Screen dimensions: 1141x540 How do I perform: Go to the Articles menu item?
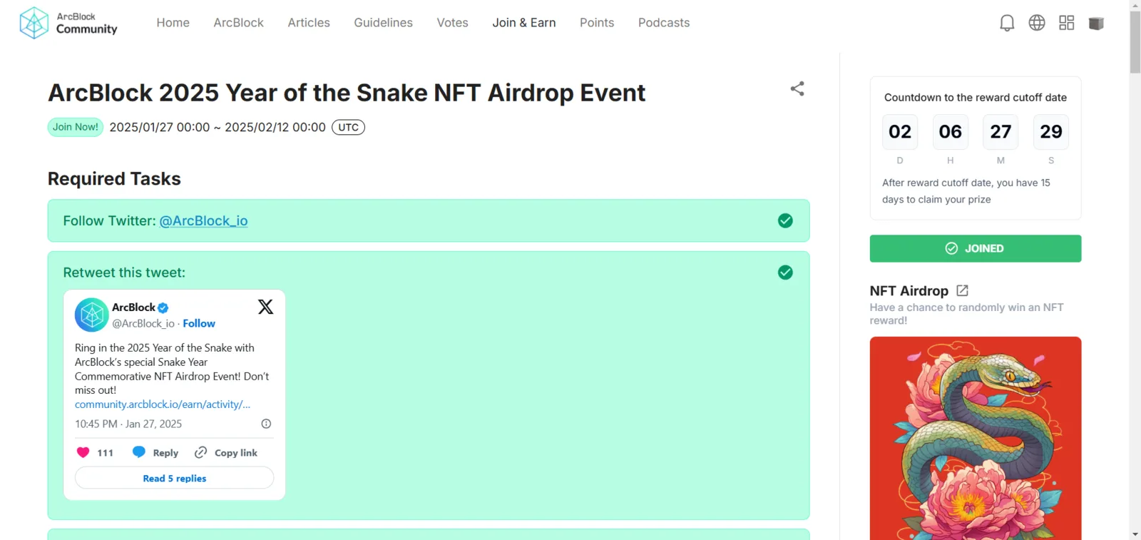pos(309,23)
